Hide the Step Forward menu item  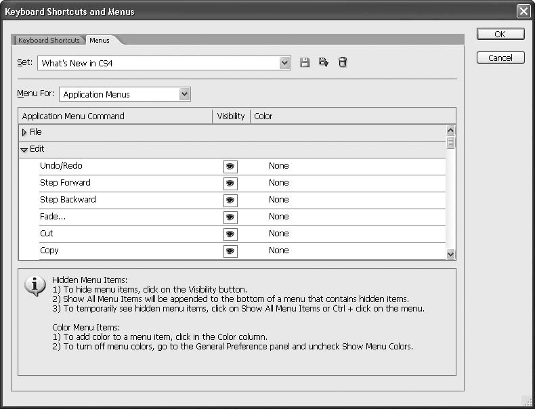pos(230,183)
